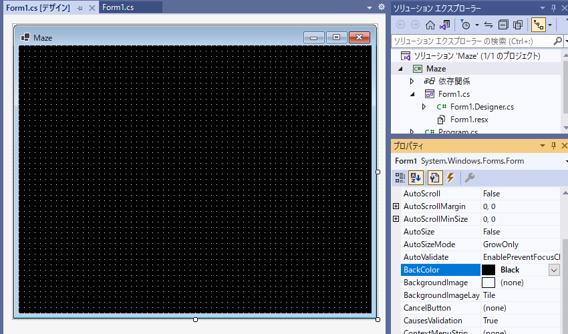
Task: Sync with active document using double-arrow icon
Action: pyautogui.click(x=488, y=25)
